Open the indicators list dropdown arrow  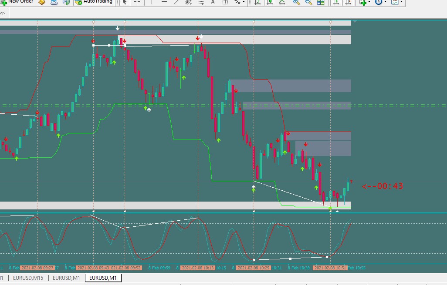point(369,2)
